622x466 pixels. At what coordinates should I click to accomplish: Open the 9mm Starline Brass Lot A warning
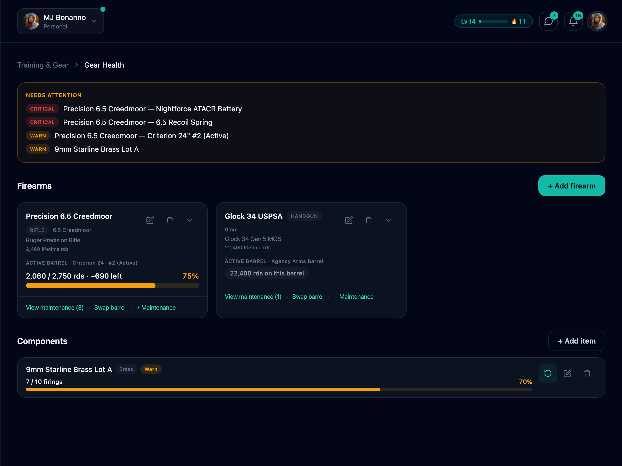pos(82,149)
